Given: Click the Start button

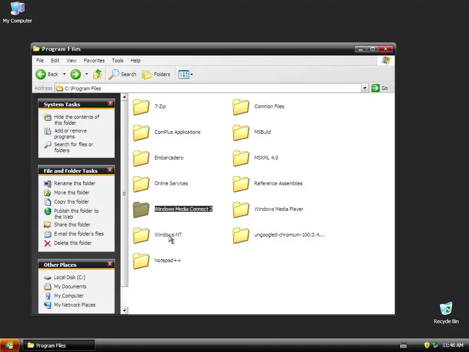Looking at the screenshot, I should (10, 346).
